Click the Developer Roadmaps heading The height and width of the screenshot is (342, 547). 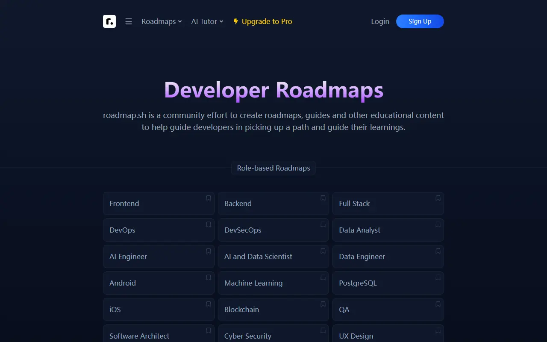coord(273,90)
